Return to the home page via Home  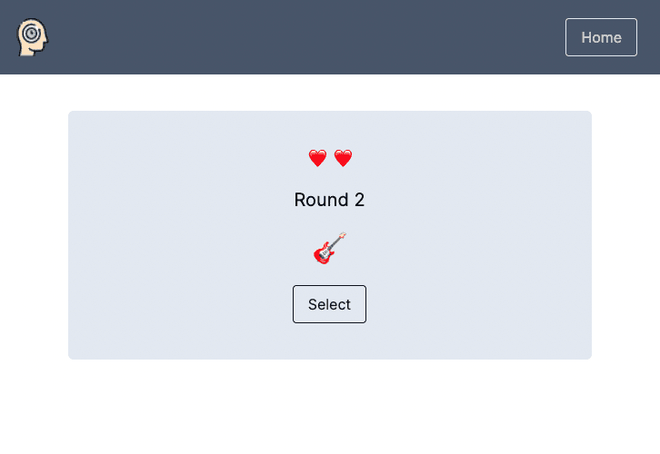pos(601,37)
